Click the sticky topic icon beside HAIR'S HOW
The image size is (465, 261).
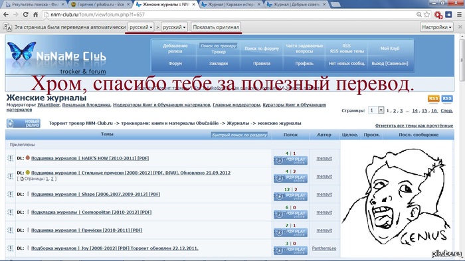coord(11,158)
